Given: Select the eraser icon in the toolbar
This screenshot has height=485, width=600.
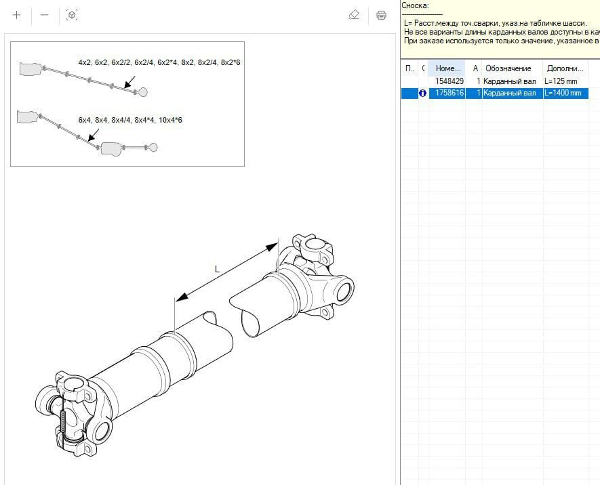Looking at the screenshot, I should [353, 15].
